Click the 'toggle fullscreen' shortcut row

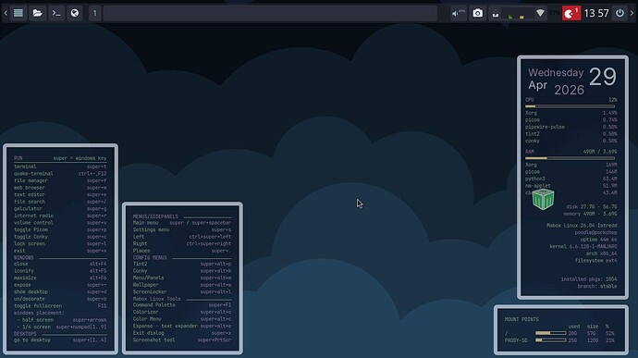(60, 306)
